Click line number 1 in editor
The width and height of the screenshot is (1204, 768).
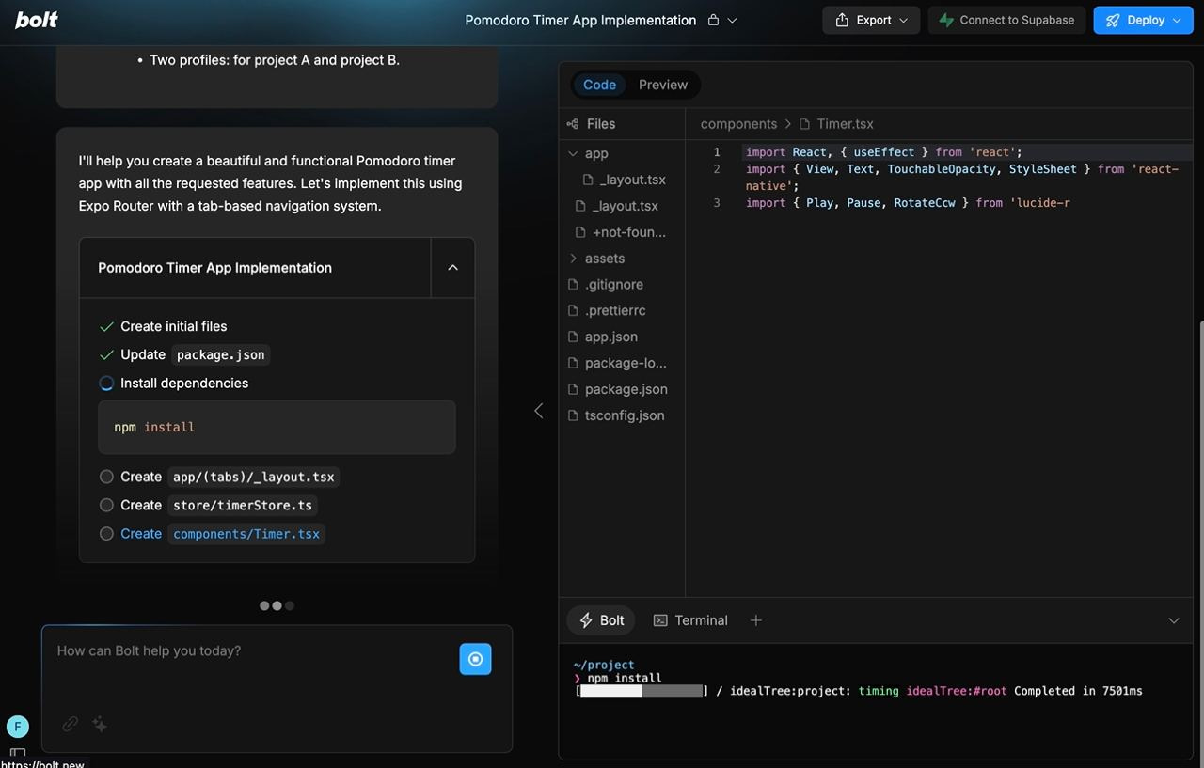click(717, 152)
